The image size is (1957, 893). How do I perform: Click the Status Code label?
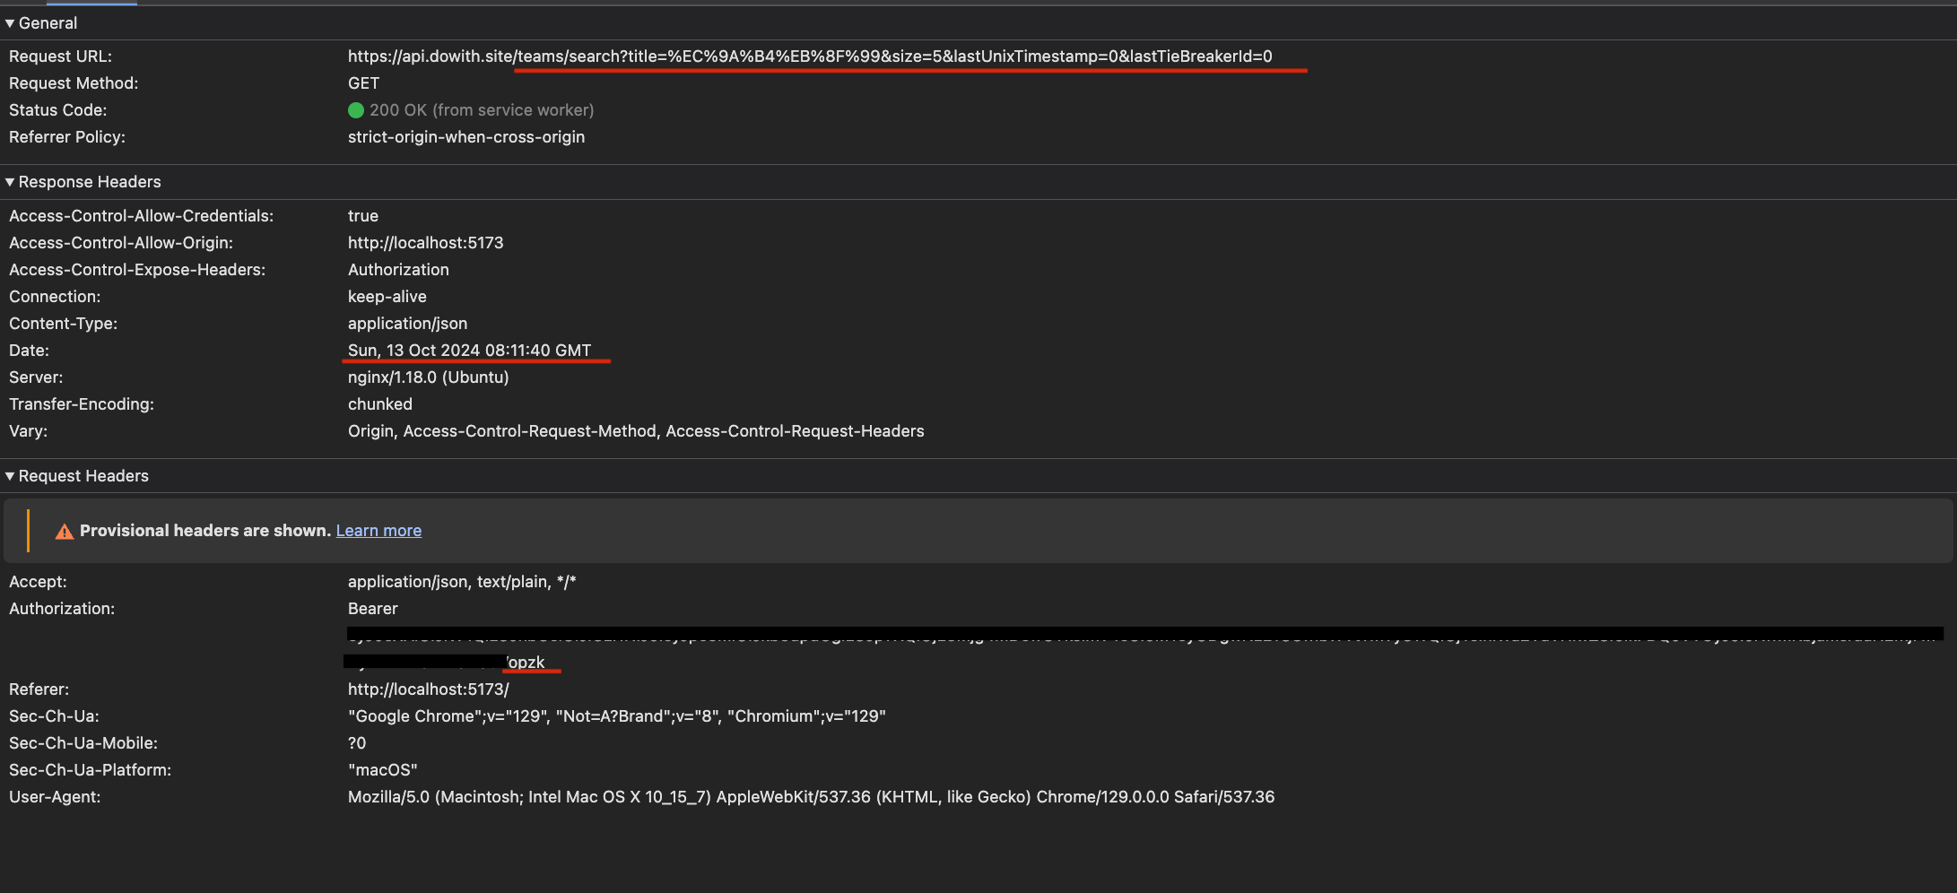[x=57, y=110]
